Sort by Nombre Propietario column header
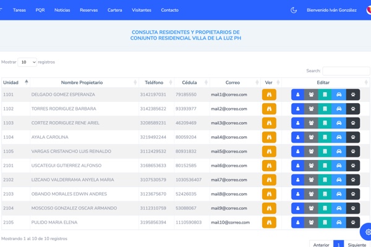The height and width of the screenshot is (247, 371). click(82, 82)
